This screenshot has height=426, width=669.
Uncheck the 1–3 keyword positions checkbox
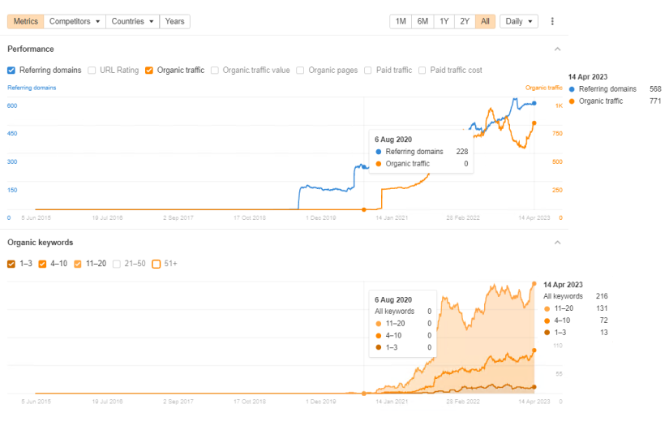[x=11, y=265]
